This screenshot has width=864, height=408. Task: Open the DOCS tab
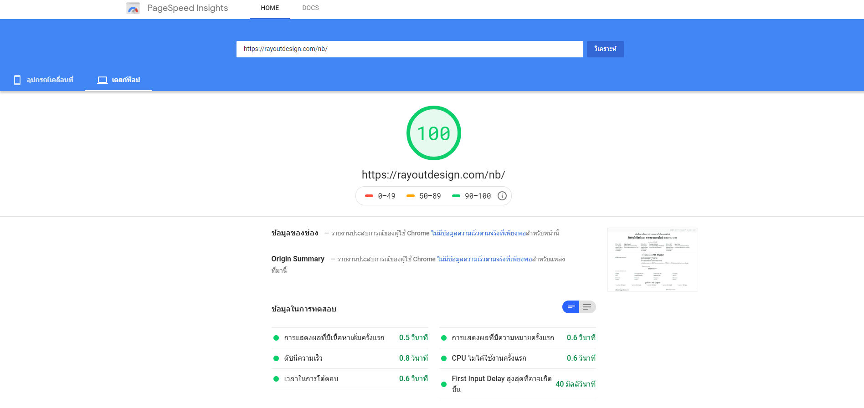pos(310,8)
